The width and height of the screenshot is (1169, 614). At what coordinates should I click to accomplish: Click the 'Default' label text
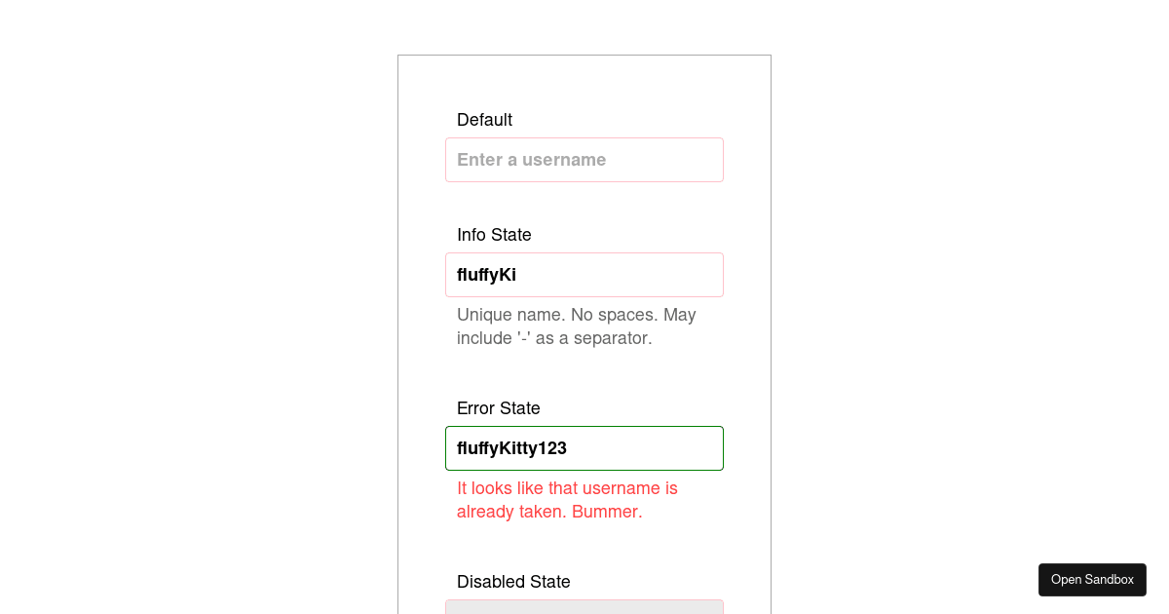click(x=484, y=119)
